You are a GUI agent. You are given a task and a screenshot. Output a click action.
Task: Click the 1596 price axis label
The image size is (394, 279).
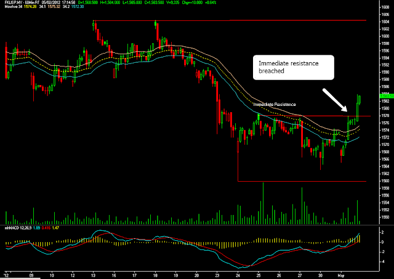[385, 51]
